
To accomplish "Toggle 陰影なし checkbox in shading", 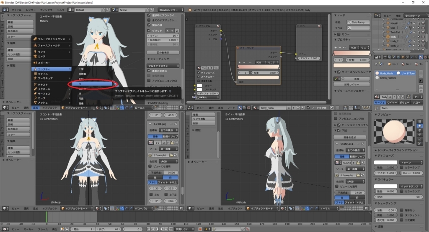I will [402, 210].
